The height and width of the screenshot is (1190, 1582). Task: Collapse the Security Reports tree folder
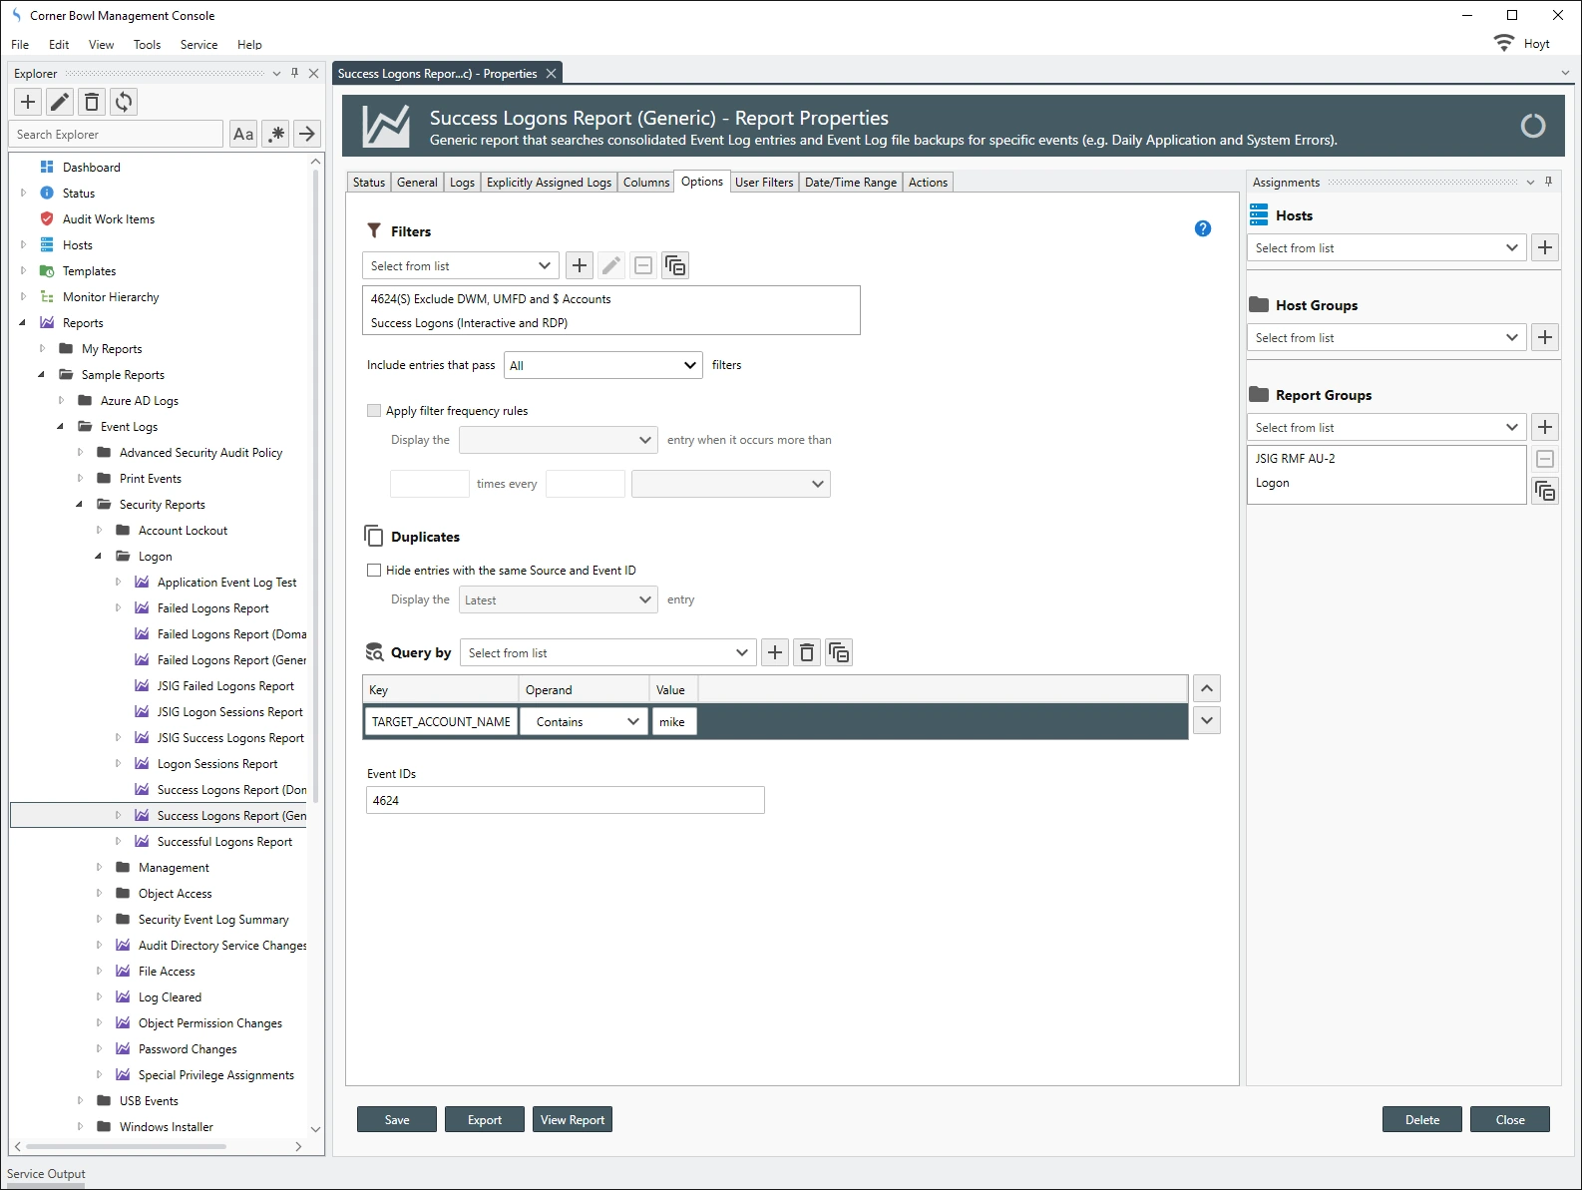click(x=80, y=505)
